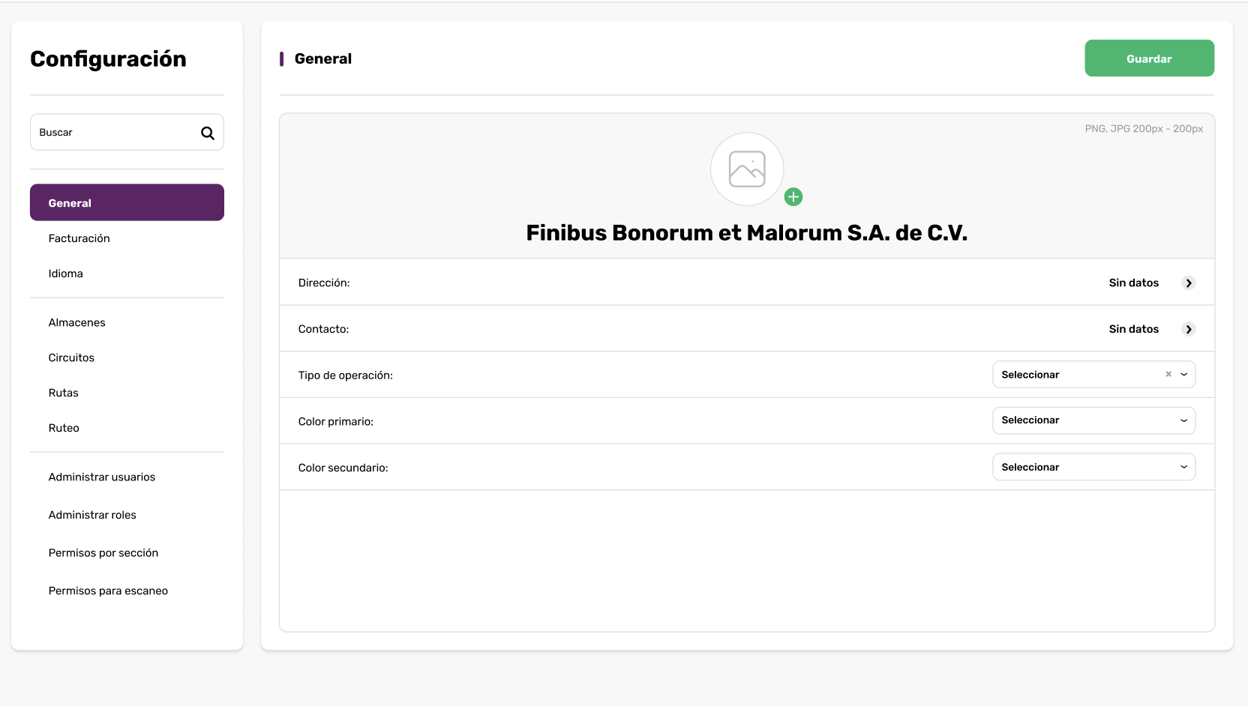Screen dimensions: 1248x706
Task: Click the Guardar button
Action: 1149,58
